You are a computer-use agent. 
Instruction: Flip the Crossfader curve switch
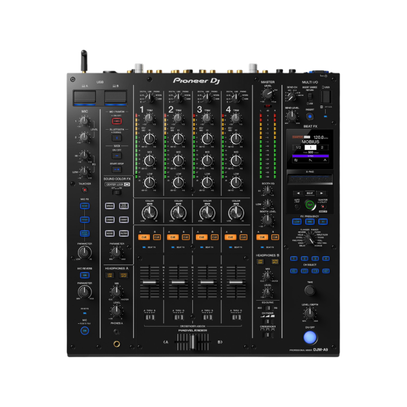click(267, 335)
